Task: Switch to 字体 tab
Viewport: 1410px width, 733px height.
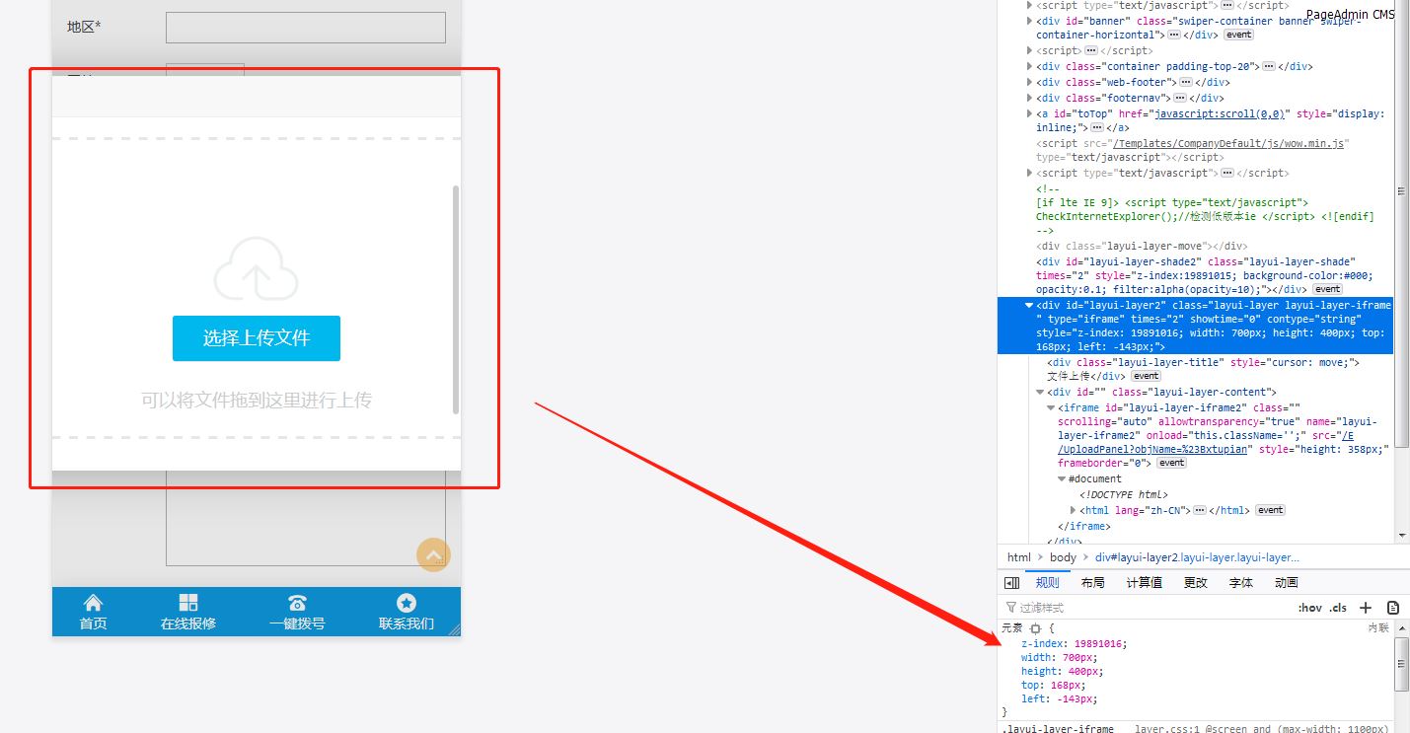Action: tap(1241, 583)
